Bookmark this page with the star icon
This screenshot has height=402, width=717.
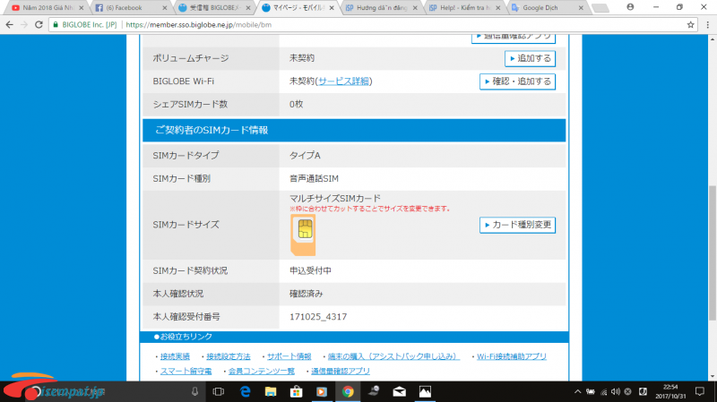[690, 25]
